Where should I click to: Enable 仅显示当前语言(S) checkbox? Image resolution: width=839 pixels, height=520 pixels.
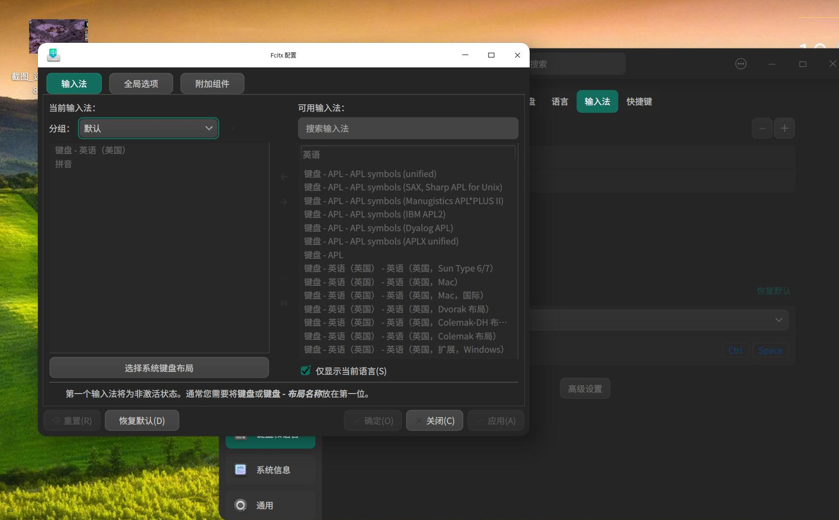[x=306, y=371]
